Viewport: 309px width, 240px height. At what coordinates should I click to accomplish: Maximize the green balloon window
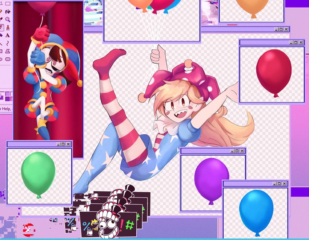point(63,144)
